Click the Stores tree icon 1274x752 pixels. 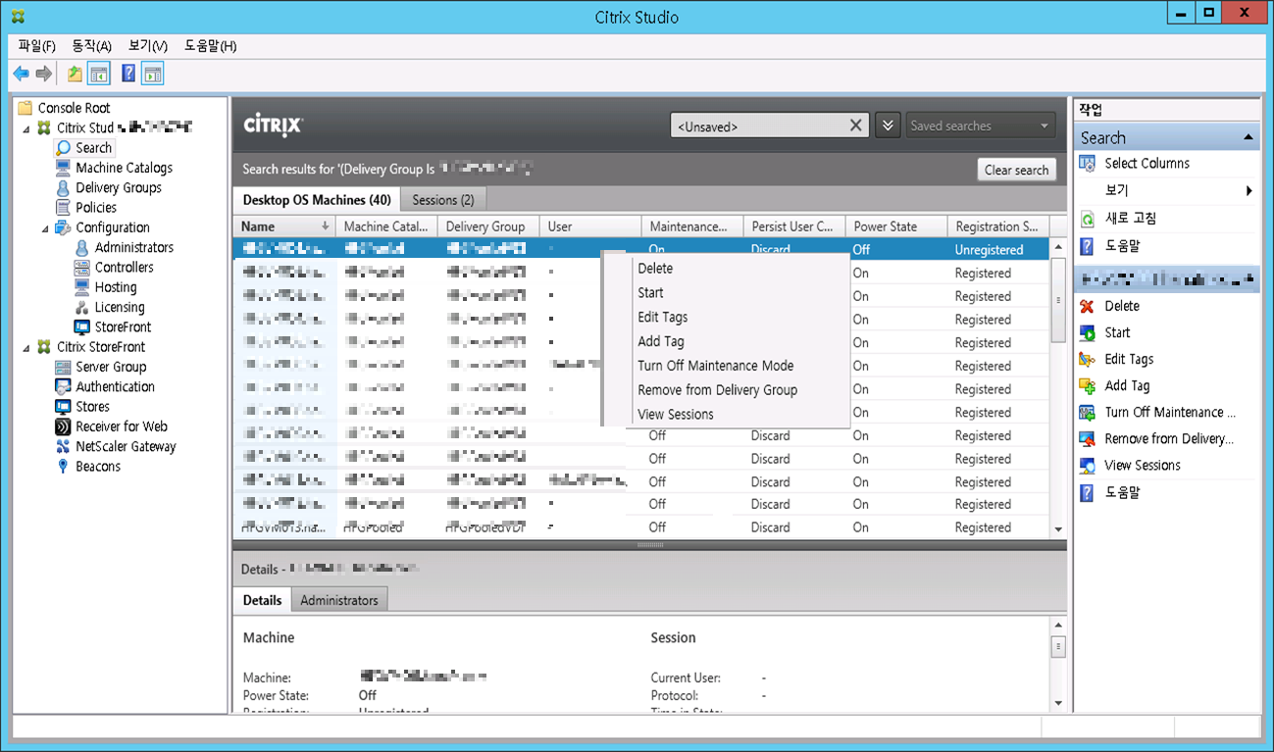point(64,407)
